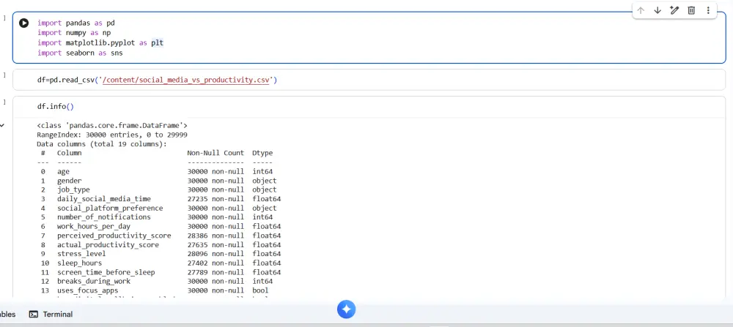The image size is (733, 327).
Task: Click the Terminal icon at the bottom
Action: point(34,315)
